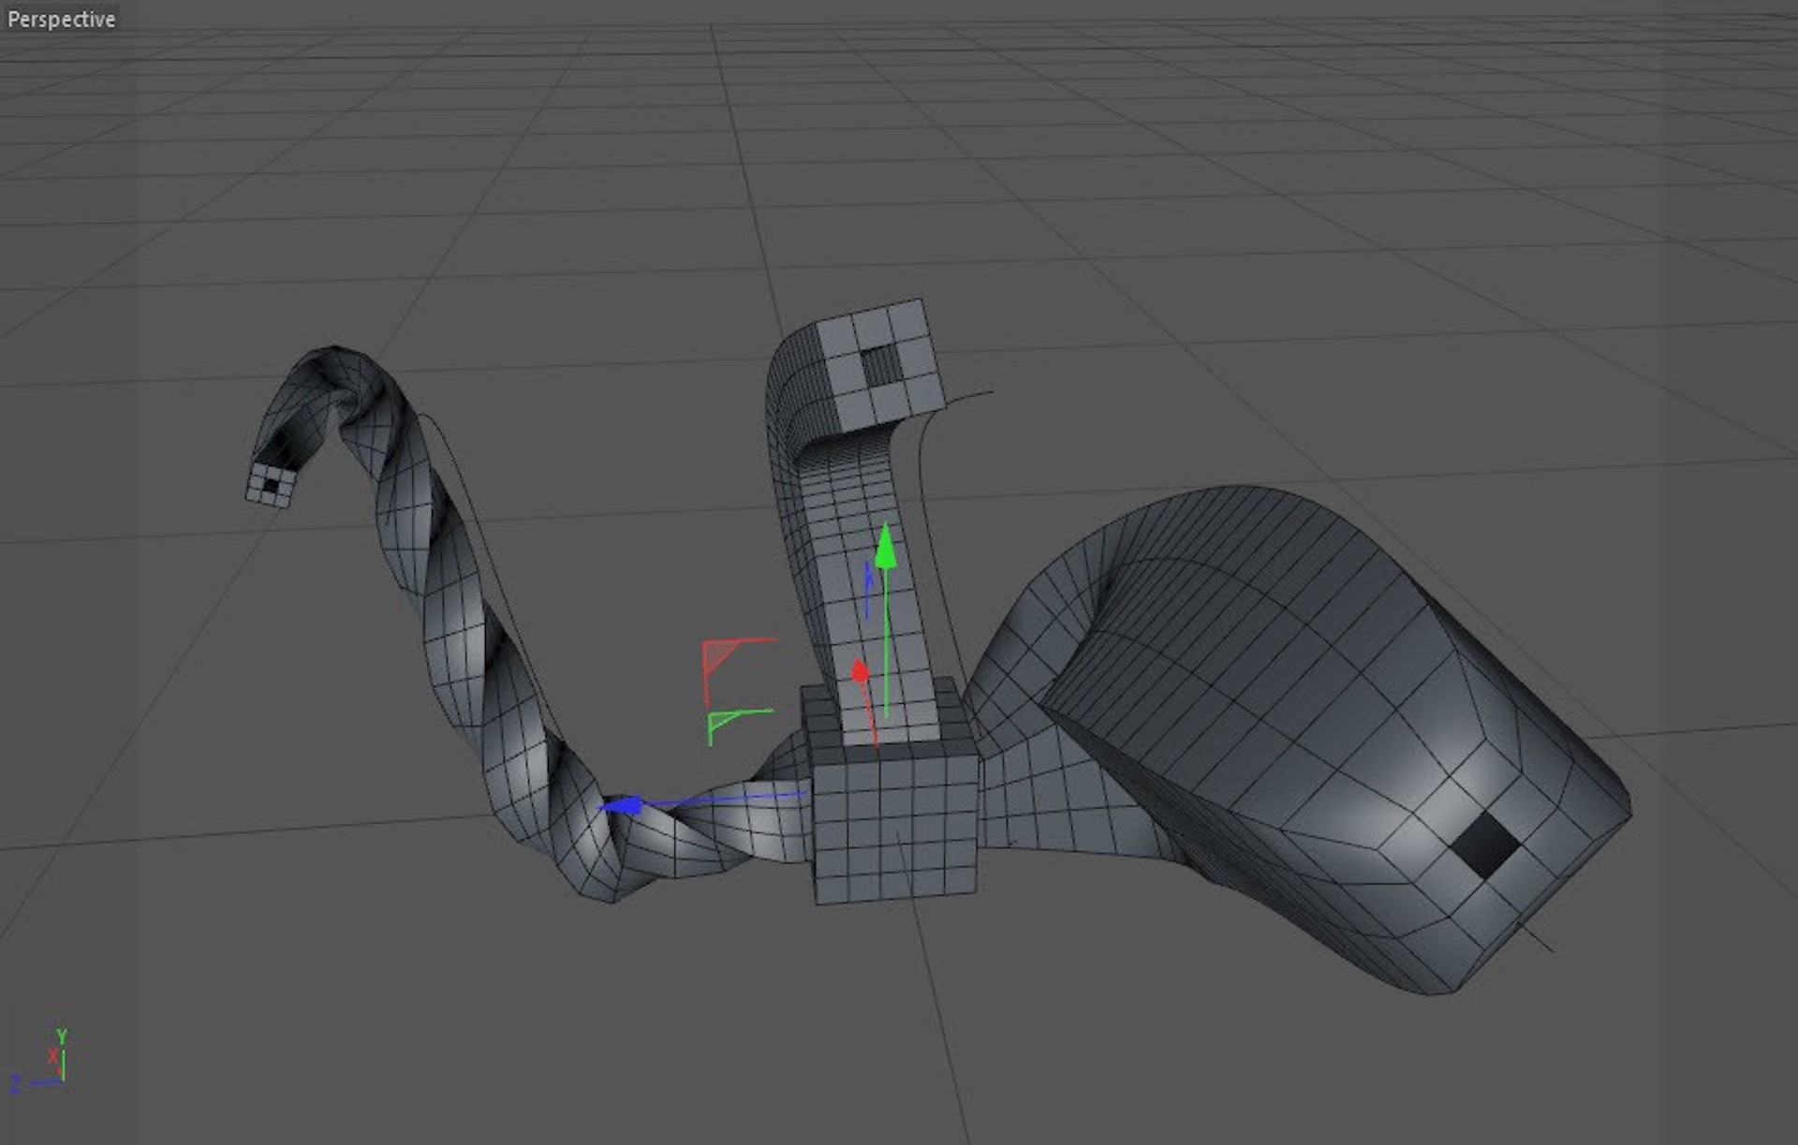This screenshot has width=1798, height=1145.
Task: Click black square hole on upright bent box
Action: click(x=878, y=365)
